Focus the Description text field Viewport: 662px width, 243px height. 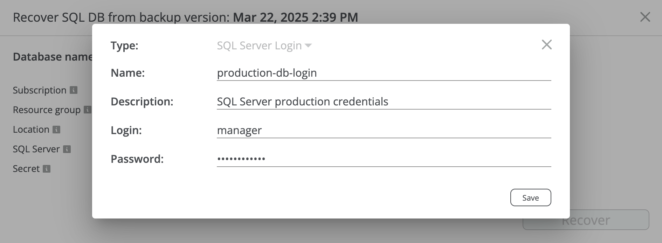[x=384, y=102]
